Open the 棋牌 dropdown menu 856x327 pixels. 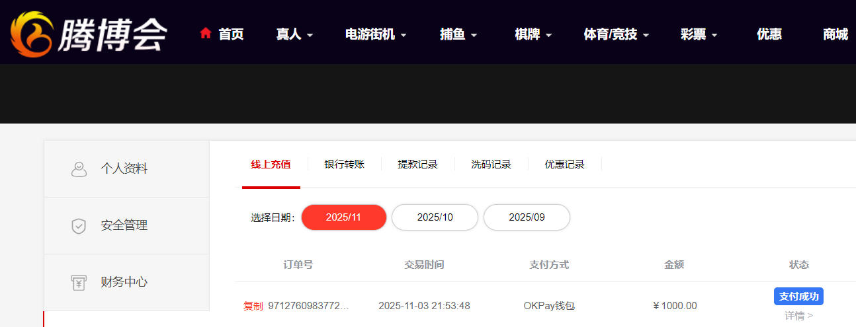pos(533,34)
